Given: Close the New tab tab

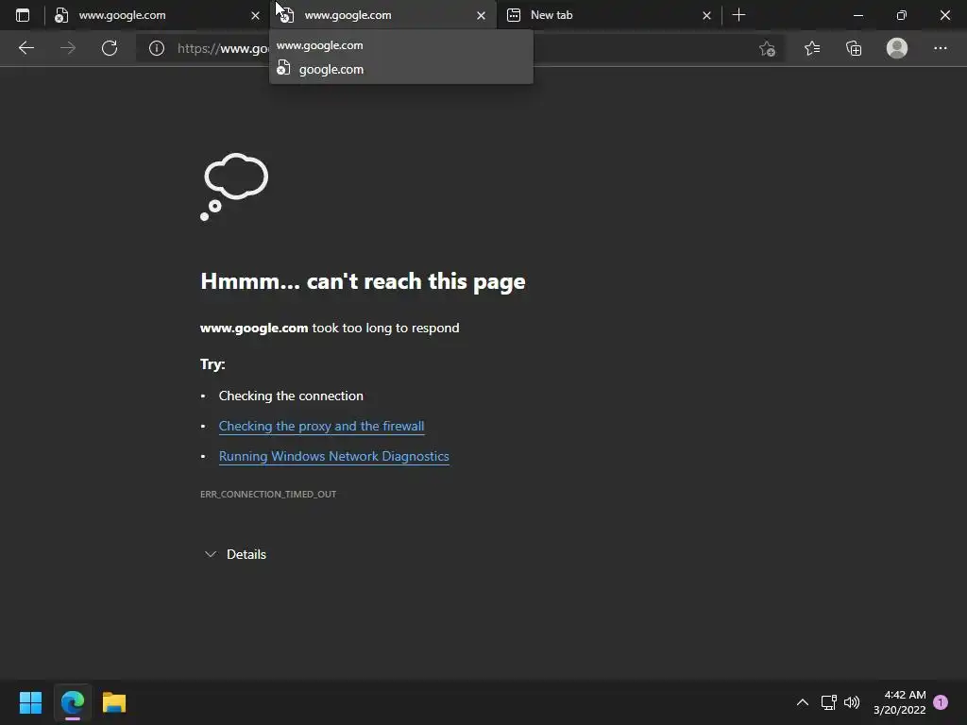Looking at the screenshot, I should [706, 15].
